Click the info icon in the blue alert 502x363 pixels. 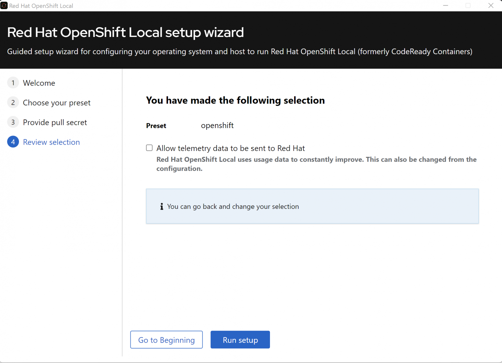click(x=161, y=206)
